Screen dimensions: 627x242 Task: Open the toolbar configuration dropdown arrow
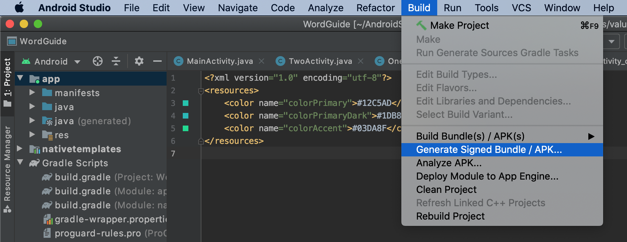click(x=612, y=41)
